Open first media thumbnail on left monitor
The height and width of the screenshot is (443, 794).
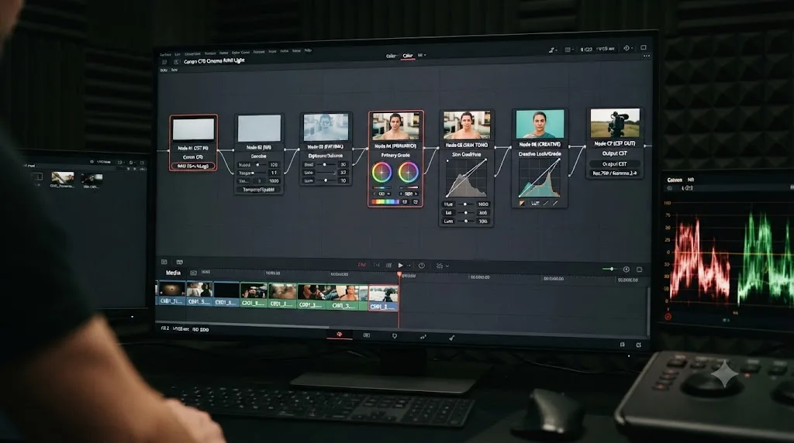[x=62, y=177]
